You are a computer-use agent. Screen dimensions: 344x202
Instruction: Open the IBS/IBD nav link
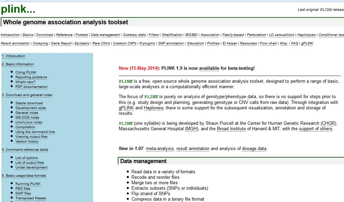coord(191,35)
